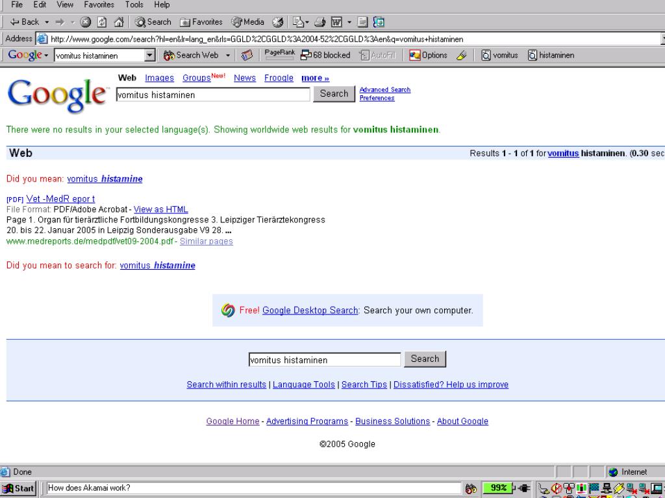Click the AutoFill toolbar button

click(x=377, y=55)
